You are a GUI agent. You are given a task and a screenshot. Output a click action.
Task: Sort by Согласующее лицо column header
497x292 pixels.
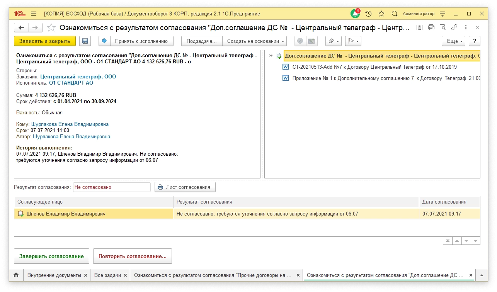pyautogui.click(x=94, y=202)
